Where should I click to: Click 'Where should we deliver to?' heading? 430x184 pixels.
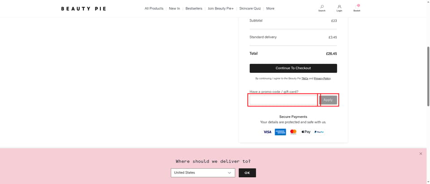[213, 161]
